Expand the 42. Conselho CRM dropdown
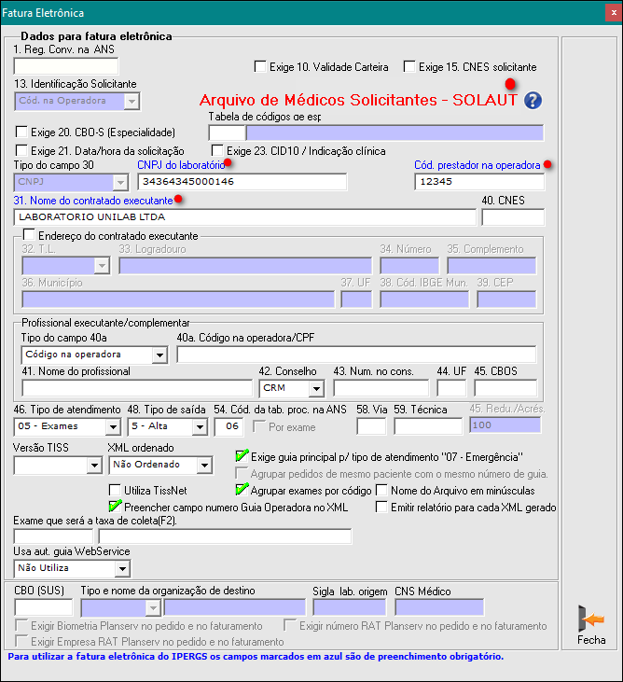 pos(316,388)
